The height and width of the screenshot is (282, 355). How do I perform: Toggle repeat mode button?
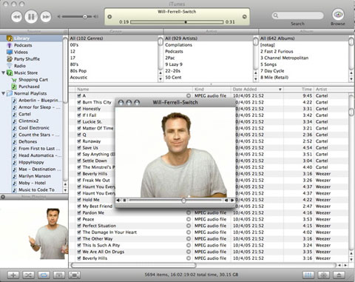click(44, 275)
